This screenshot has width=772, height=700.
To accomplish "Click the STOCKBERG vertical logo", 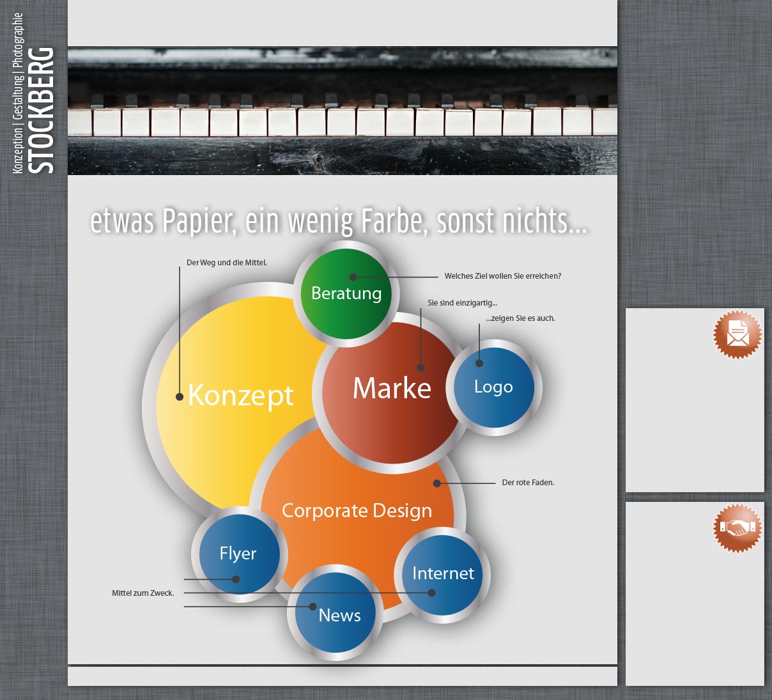I will 42,110.
